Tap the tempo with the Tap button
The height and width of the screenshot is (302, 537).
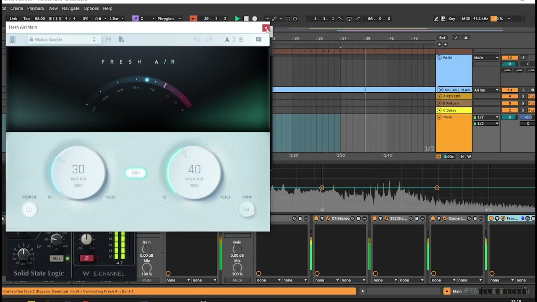[x=26, y=18]
